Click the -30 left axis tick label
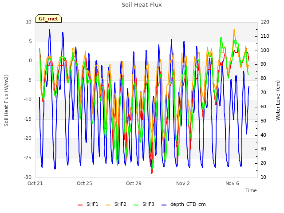This screenshot has height=213, width=284. point(28,177)
